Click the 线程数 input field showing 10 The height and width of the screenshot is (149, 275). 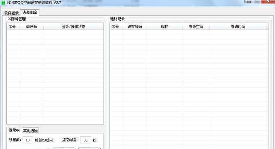(x=28, y=140)
